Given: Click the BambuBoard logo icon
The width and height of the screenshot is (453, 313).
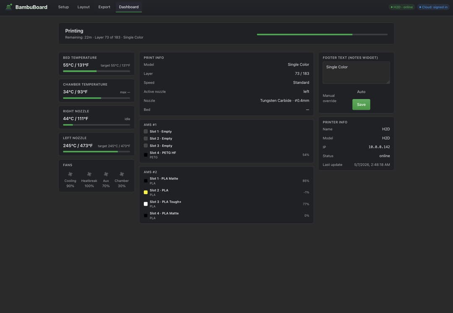Looking at the screenshot, I should tap(9, 7).
